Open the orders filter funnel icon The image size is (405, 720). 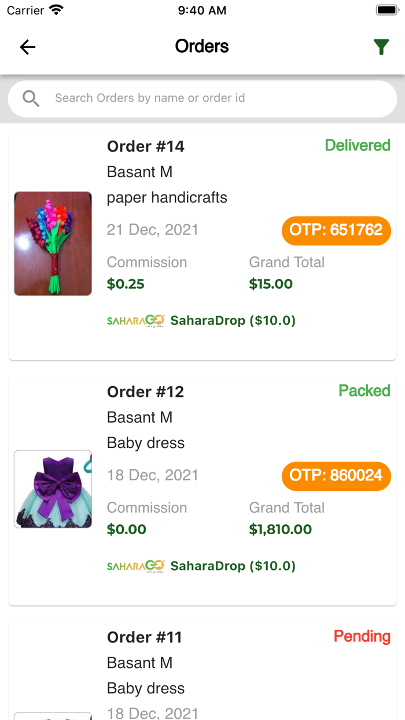pos(381,47)
